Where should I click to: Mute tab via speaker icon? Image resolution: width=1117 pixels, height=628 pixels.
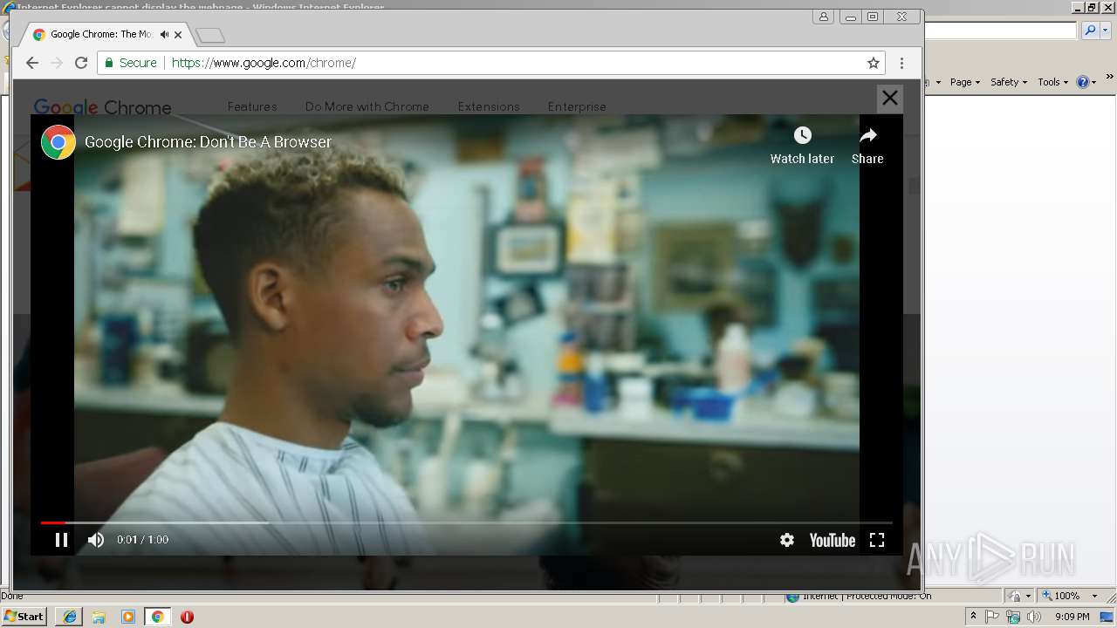coord(163,35)
